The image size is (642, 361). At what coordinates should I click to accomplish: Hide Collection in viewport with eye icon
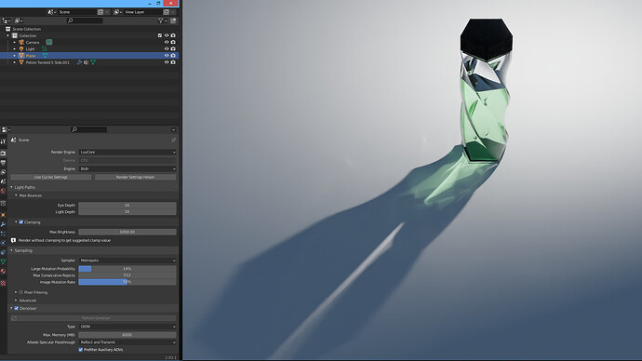[167, 35]
